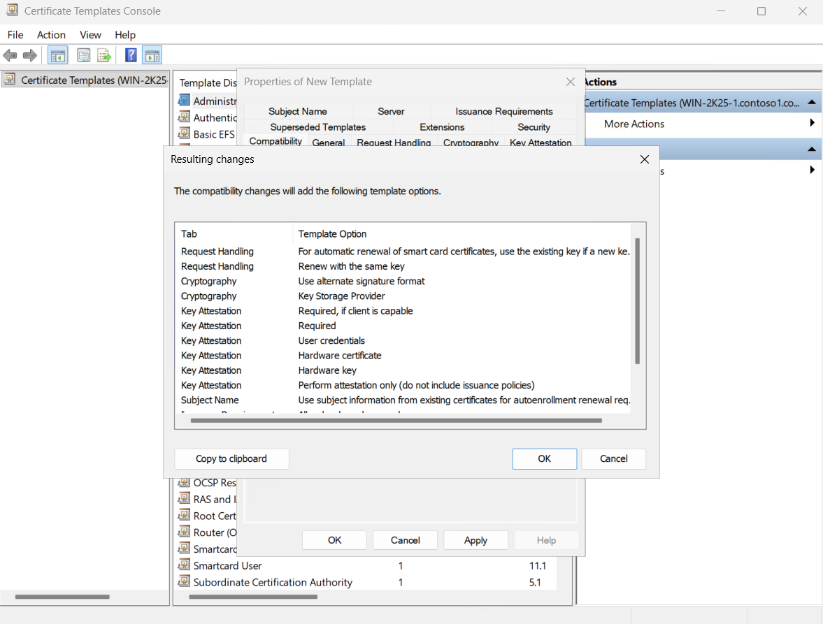Switch to the Key Attestation tab
This screenshot has height=624, width=823.
coord(541,142)
